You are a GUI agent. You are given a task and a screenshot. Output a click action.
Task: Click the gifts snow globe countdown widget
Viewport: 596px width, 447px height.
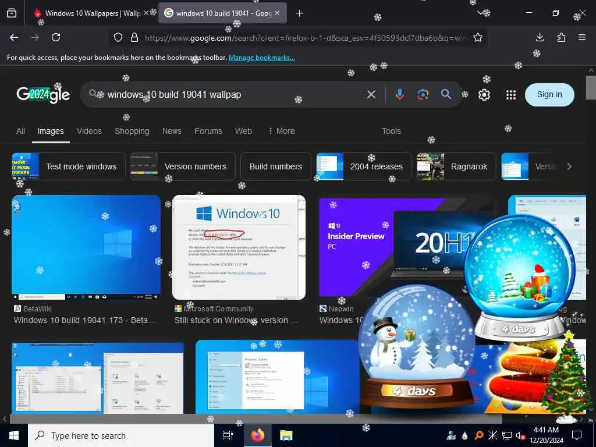[519, 278]
